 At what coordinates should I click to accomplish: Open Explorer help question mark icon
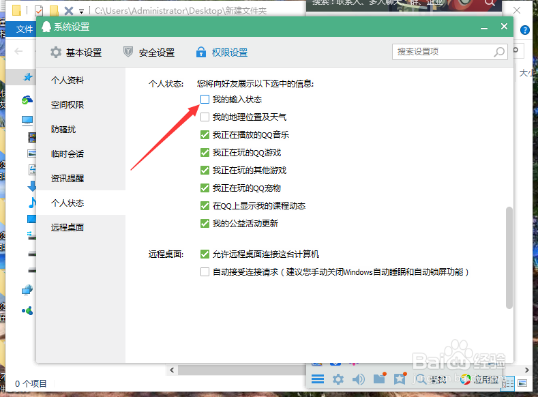[524, 30]
